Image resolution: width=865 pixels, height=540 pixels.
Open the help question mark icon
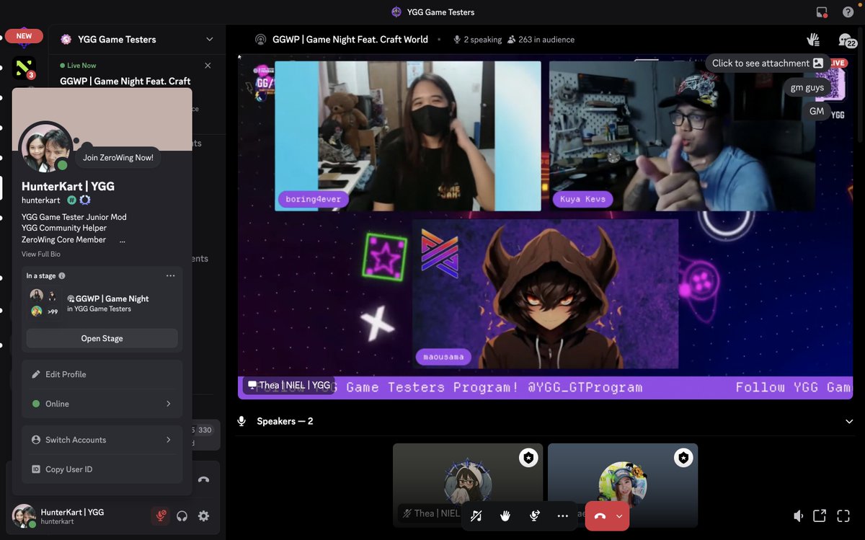(846, 12)
